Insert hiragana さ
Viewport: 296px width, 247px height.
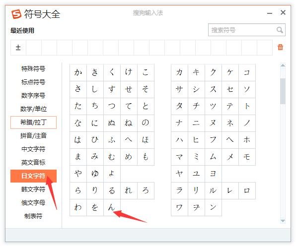(x=78, y=89)
